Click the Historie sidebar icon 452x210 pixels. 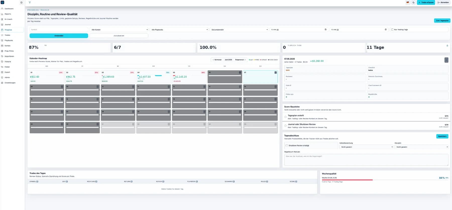coord(2,62)
